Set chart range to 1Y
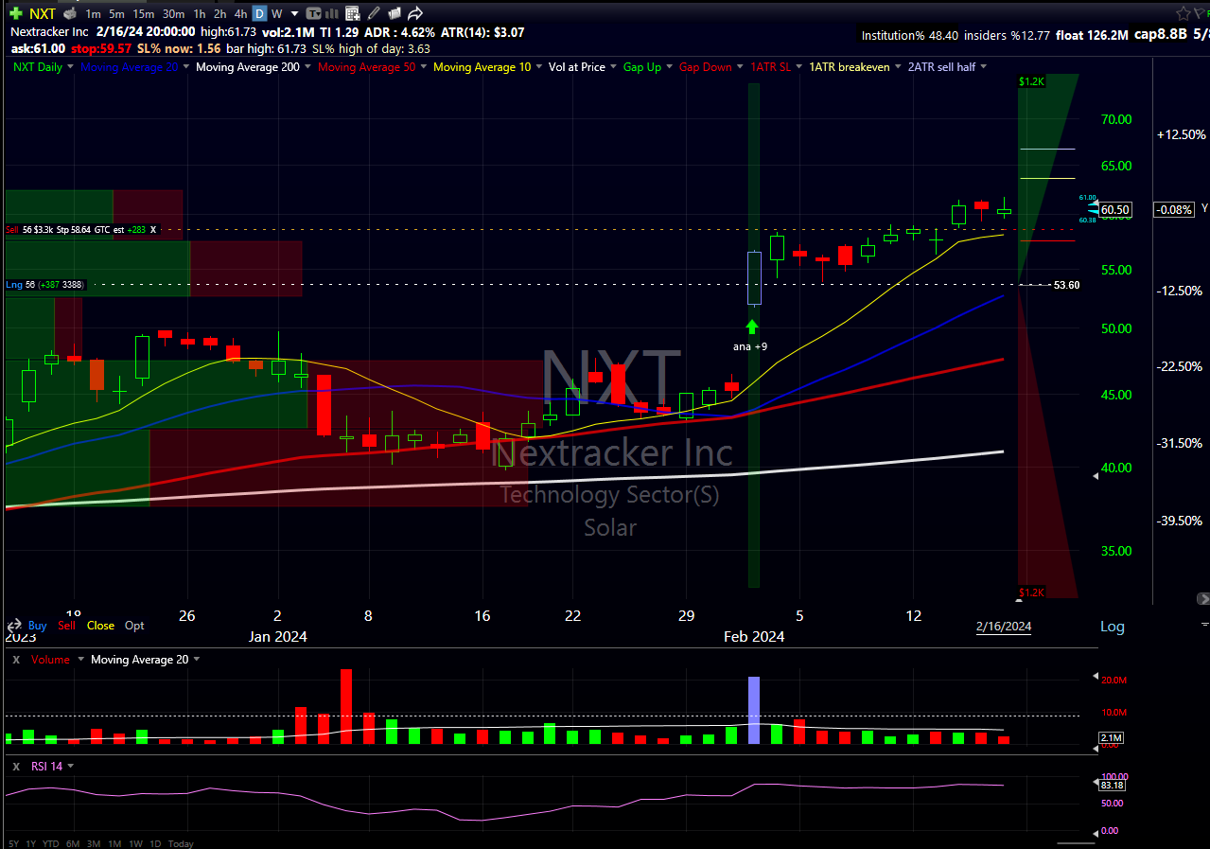The width and height of the screenshot is (1210, 849). pyautogui.click(x=31, y=843)
